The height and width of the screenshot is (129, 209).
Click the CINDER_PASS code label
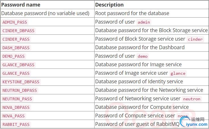(16, 39)
